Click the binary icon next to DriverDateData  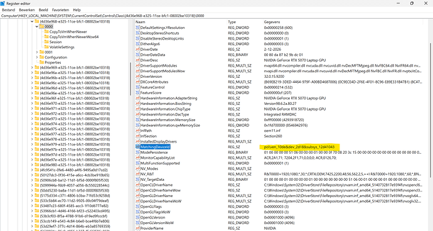tap(138, 55)
